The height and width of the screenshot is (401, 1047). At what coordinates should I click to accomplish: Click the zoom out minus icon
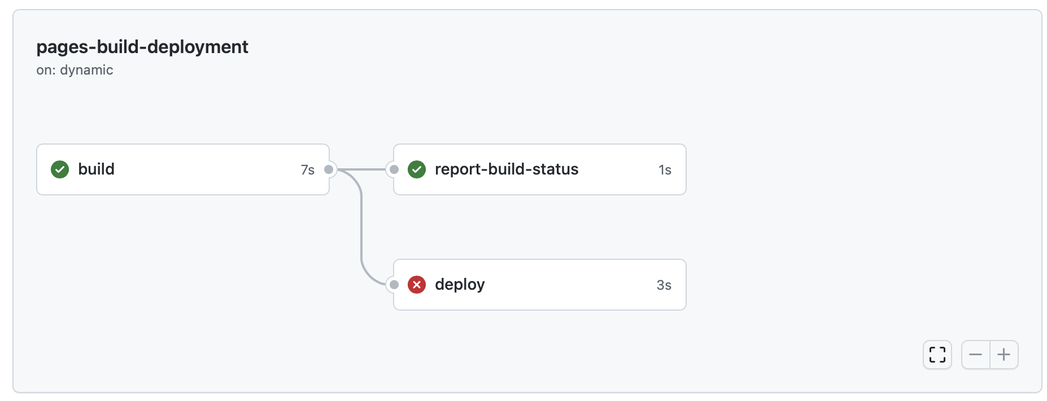point(975,355)
